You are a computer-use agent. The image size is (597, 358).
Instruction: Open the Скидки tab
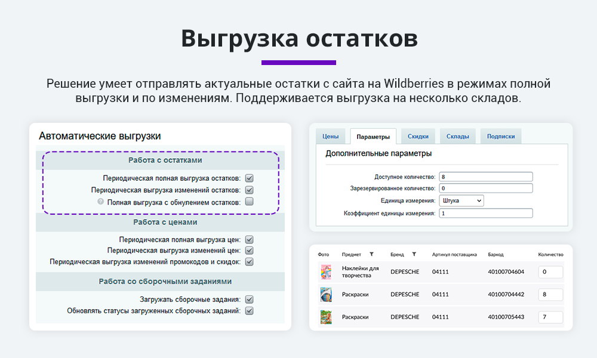(418, 137)
